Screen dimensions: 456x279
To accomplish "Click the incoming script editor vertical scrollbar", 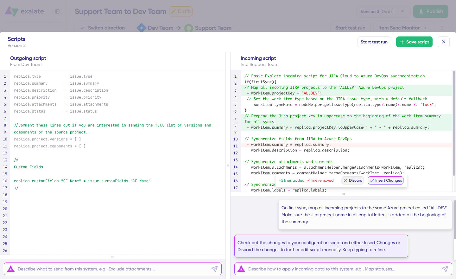I will [454, 123].
